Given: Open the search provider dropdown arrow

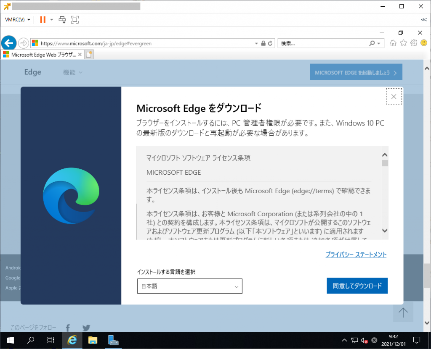Looking at the screenshot, I should [379, 43].
